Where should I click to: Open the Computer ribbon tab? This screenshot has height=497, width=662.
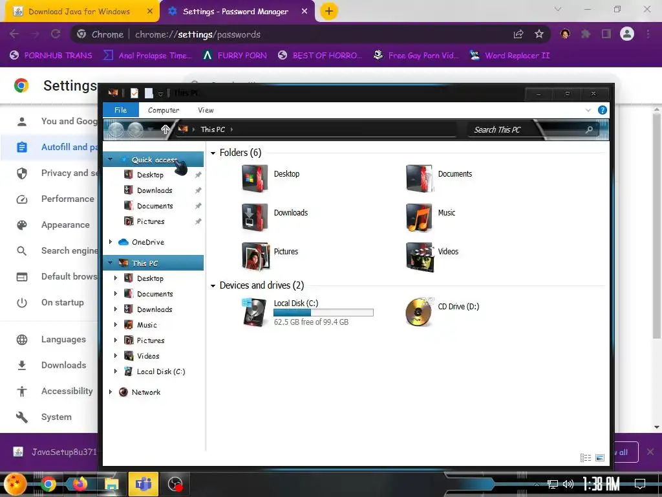pos(164,110)
